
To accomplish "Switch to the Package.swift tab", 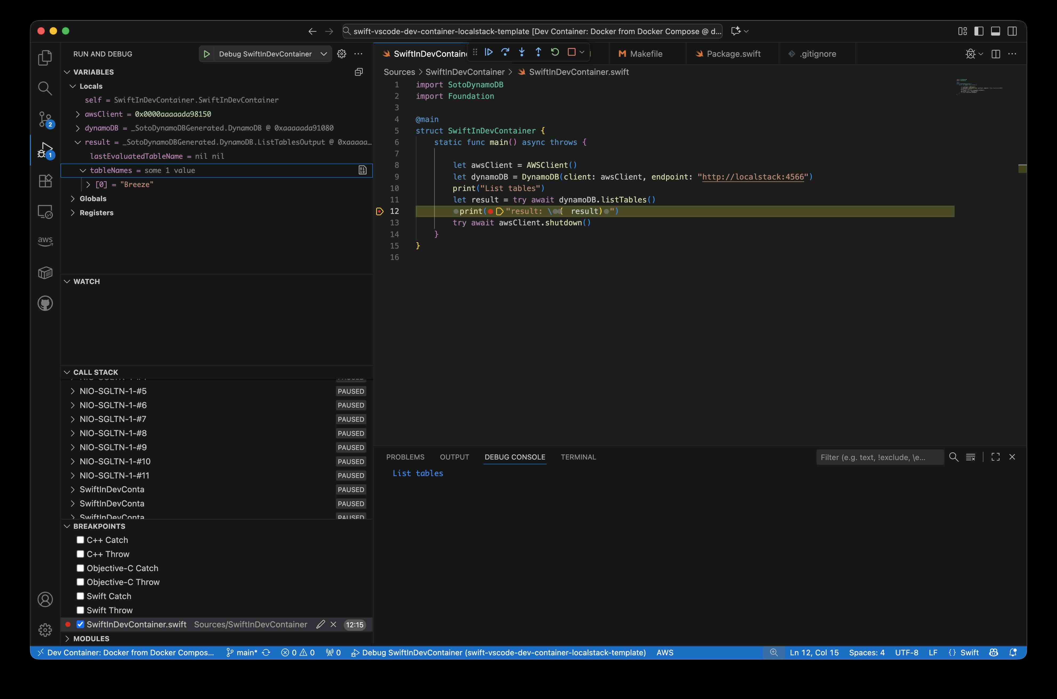I will tap(733, 54).
